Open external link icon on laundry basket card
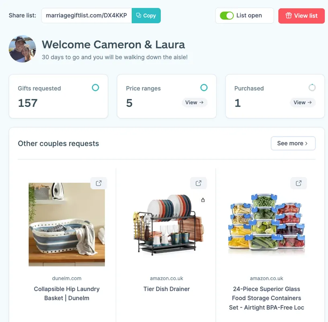This screenshot has height=322, width=328. [98, 183]
